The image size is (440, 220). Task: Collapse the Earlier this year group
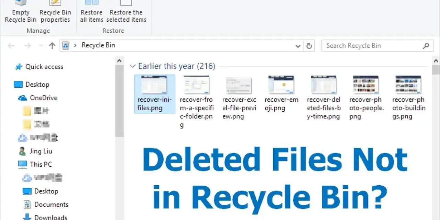click(132, 66)
